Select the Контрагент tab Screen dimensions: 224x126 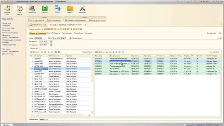point(34,48)
